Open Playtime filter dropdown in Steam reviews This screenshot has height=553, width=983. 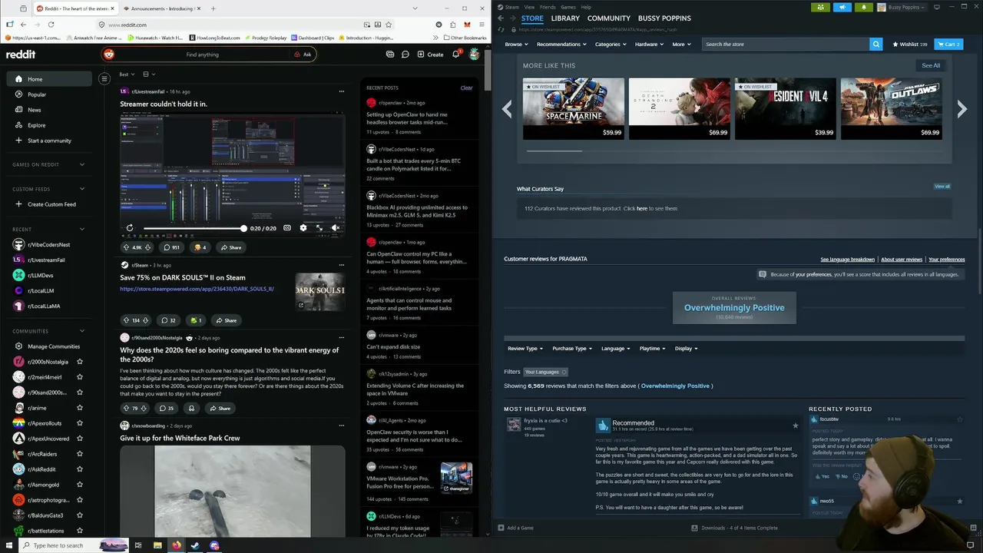(x=652, y=349)
